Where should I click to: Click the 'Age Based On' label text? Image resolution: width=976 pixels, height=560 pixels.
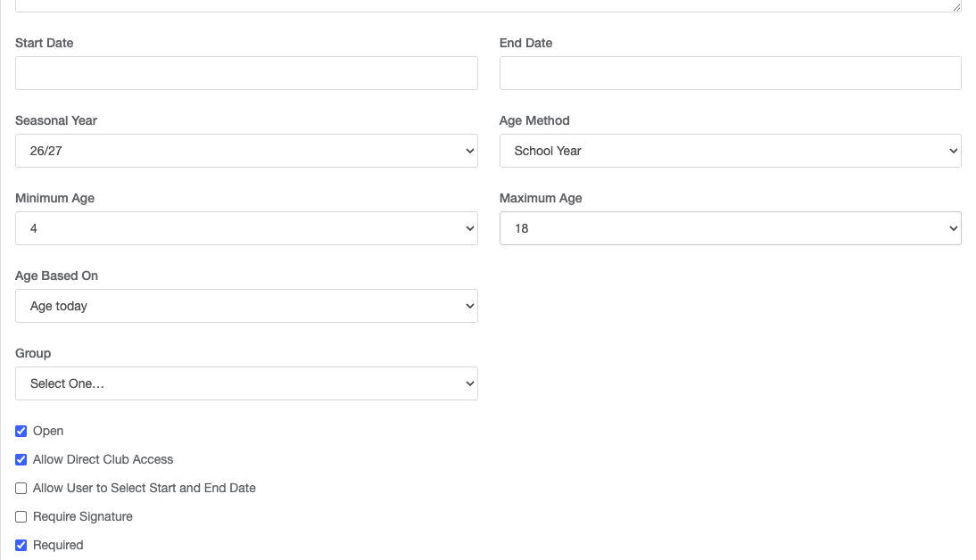[57, 276]
